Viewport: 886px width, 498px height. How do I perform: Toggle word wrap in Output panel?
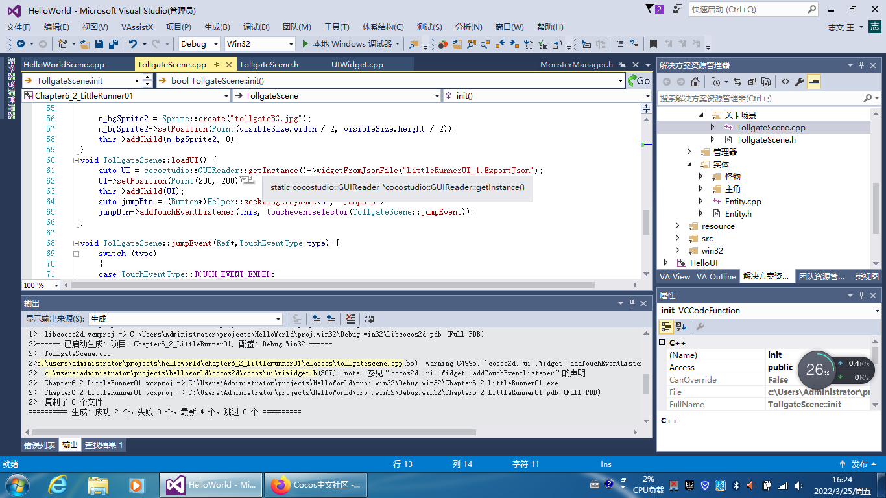370,319
